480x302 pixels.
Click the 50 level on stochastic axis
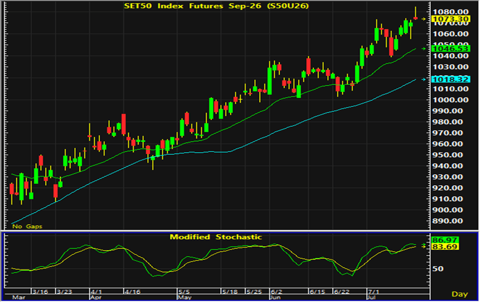(438, 269)
